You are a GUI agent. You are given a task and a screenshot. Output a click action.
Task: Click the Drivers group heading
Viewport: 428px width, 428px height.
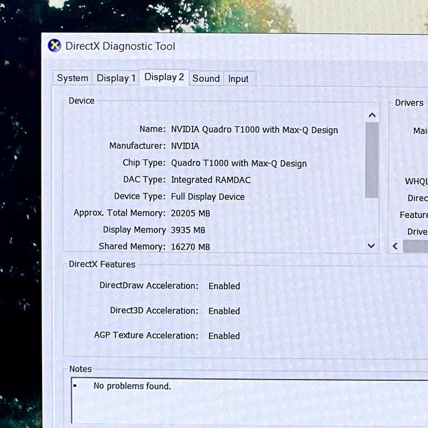click(409, 103)
